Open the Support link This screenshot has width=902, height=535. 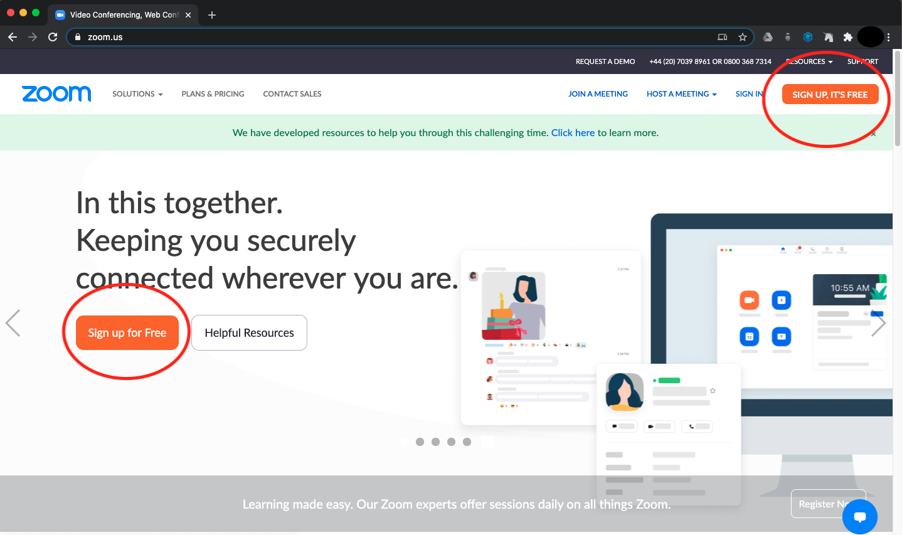pos(862,61)
